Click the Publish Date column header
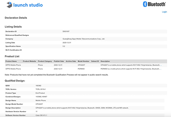This screenshot has height=117, width=171. [59, 61]
